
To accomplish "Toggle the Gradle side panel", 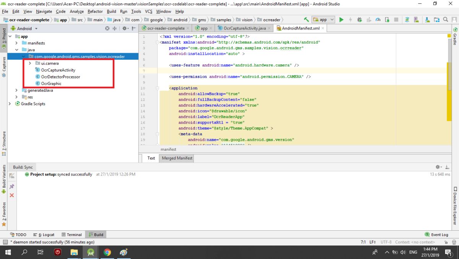I will (x=455, y=37).
